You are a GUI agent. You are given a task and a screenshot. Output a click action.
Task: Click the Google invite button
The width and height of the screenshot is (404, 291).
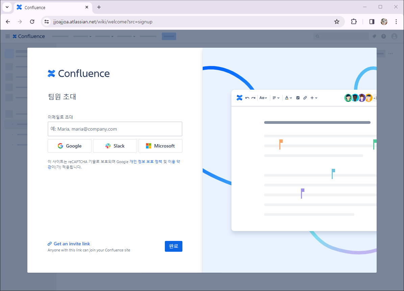[70, 146]
